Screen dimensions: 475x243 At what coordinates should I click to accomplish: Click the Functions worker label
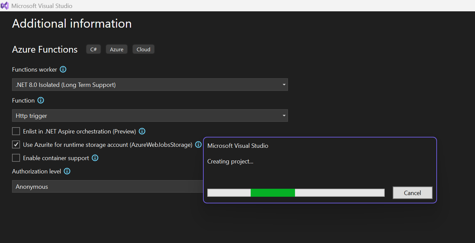pos(35,69)
